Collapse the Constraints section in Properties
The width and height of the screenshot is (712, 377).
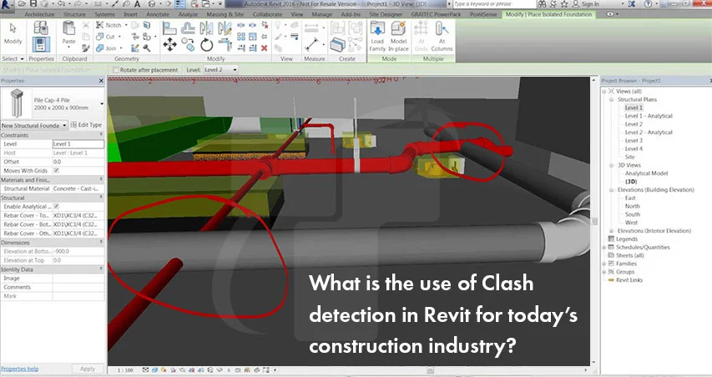(x=101, y=135)
